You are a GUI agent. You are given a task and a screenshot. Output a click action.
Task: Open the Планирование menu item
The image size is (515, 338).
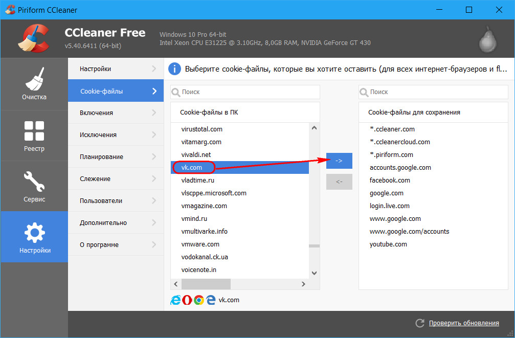pyautogui.click(x=116, y=156)
